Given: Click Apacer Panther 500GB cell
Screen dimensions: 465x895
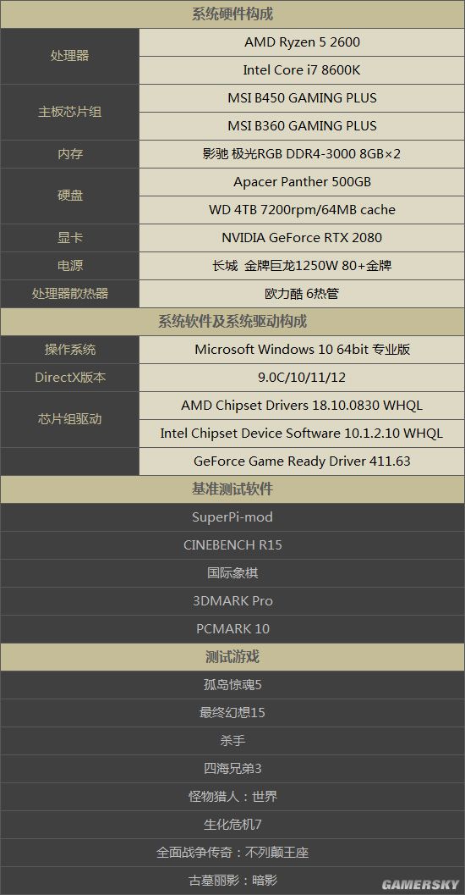Looking at the screenshot, I should coord(302,182).
